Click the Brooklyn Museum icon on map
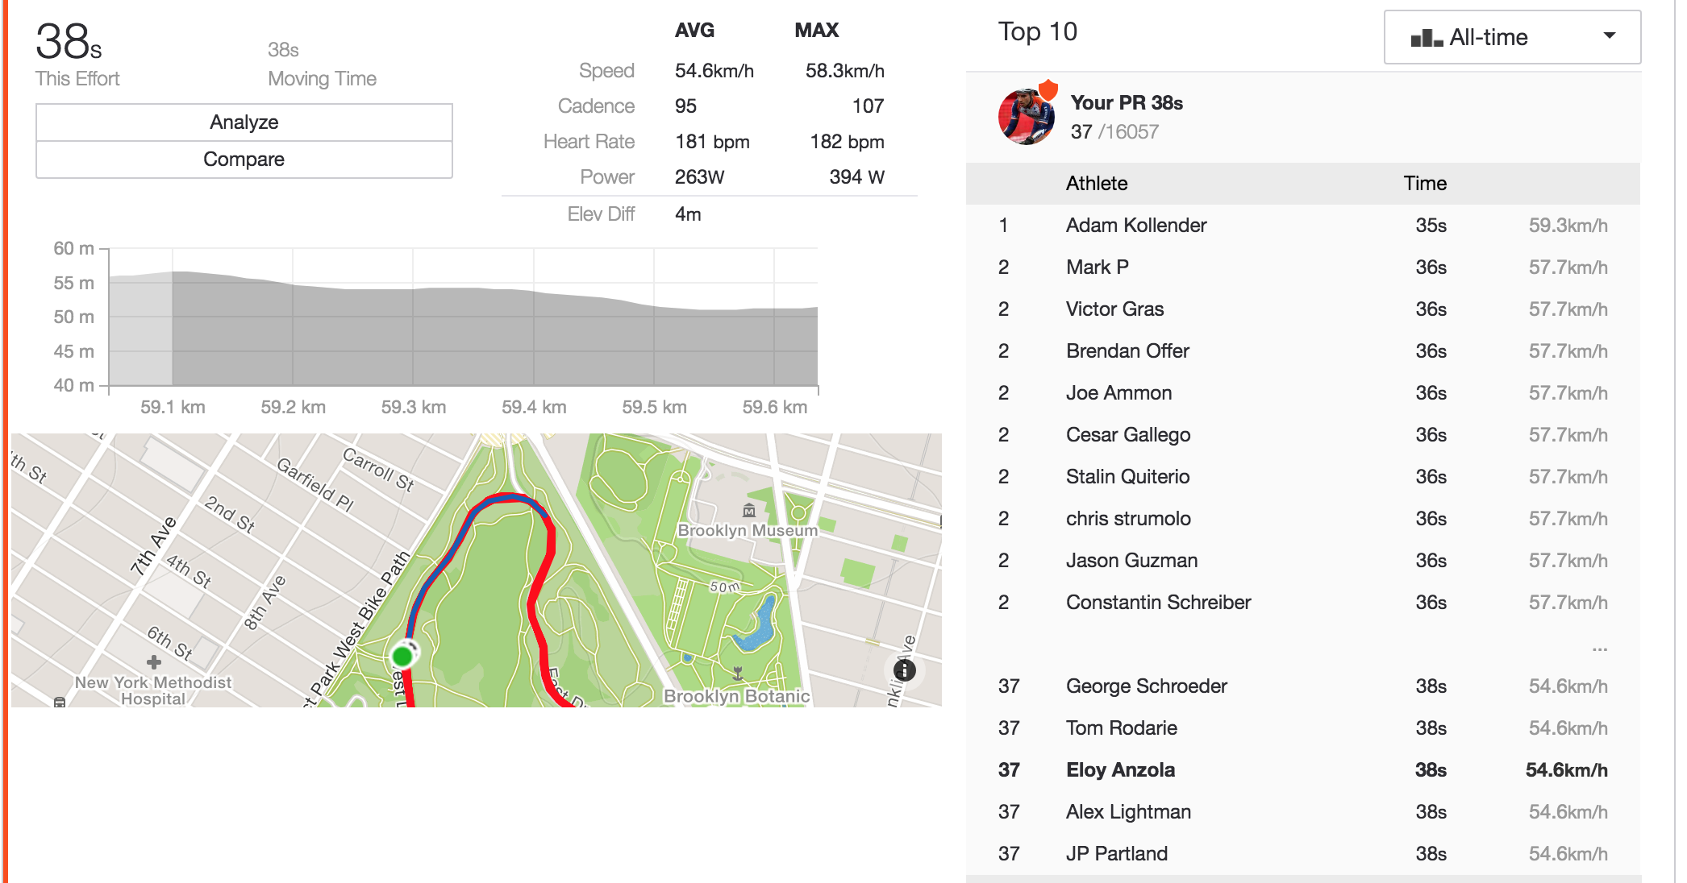 749,510
